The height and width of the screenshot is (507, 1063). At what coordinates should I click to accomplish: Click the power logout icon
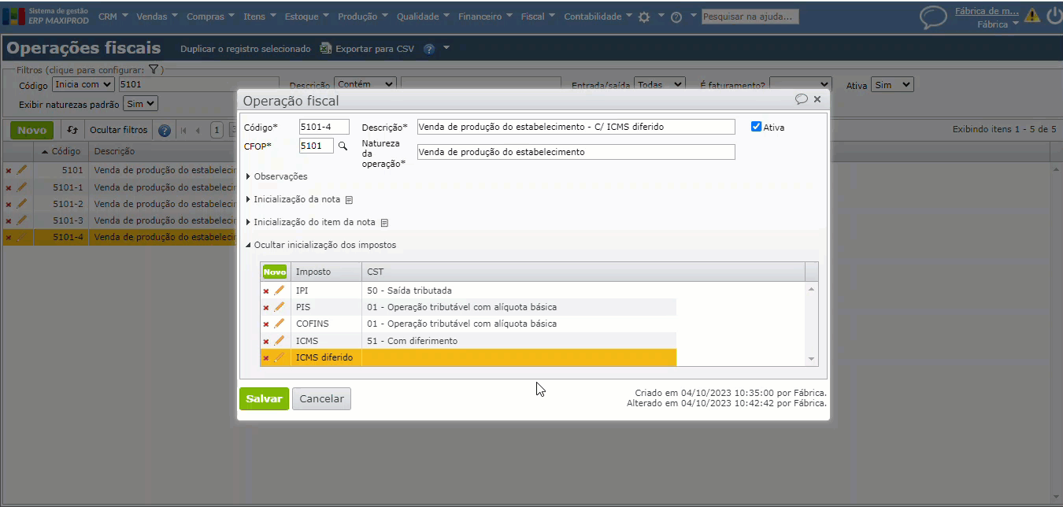tap(1054, 15)
